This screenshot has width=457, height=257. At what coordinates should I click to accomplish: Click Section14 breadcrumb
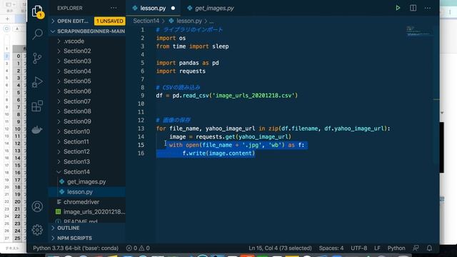[x=146, y=21]
